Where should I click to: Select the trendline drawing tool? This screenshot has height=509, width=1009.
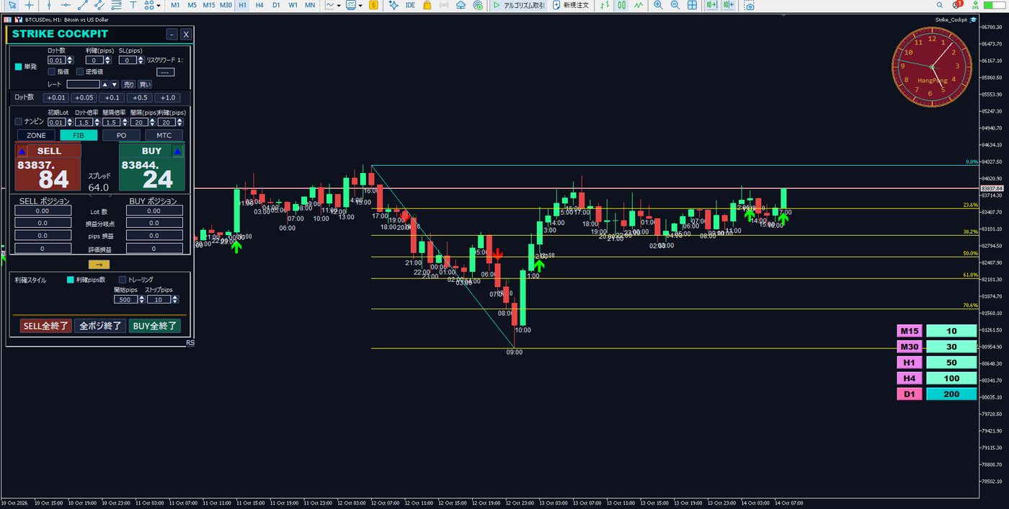click(82, 5)
